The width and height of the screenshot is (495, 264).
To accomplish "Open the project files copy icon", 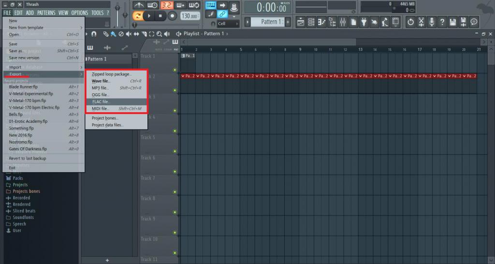I will (x=353, y=22).
